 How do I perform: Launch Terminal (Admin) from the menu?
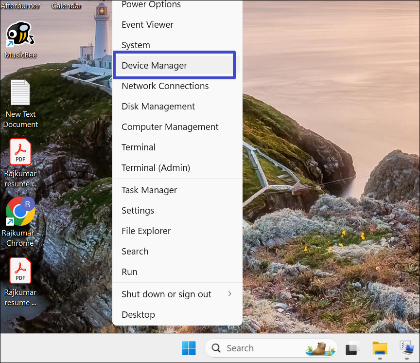(x=156, y=168)
